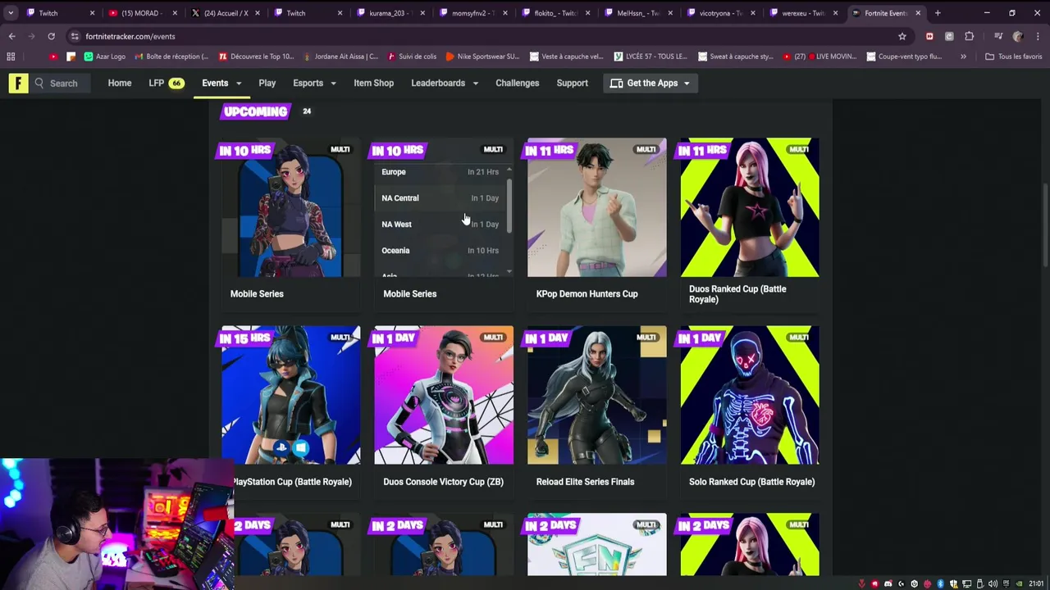Open the Duos Ranked Cup card image

(749, 207)
